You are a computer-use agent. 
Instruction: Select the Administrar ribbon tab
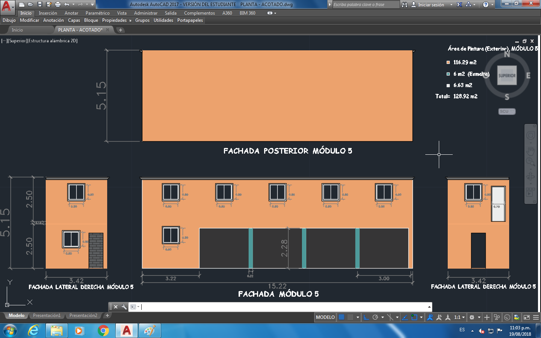click(146, 13)
